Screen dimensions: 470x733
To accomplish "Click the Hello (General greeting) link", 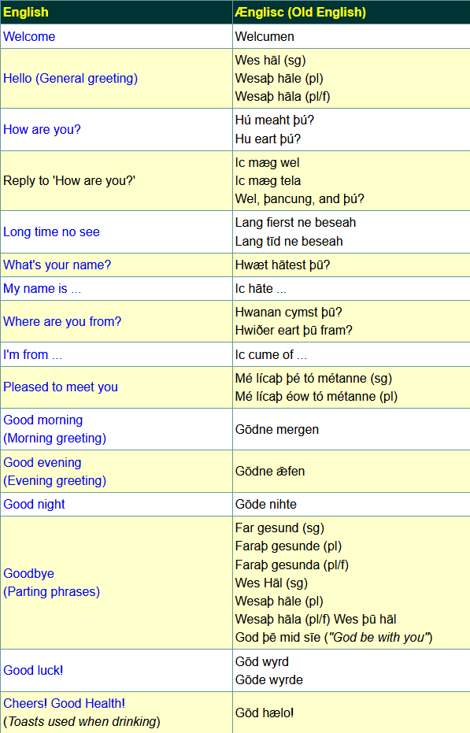I will click(x=71, y=78).
